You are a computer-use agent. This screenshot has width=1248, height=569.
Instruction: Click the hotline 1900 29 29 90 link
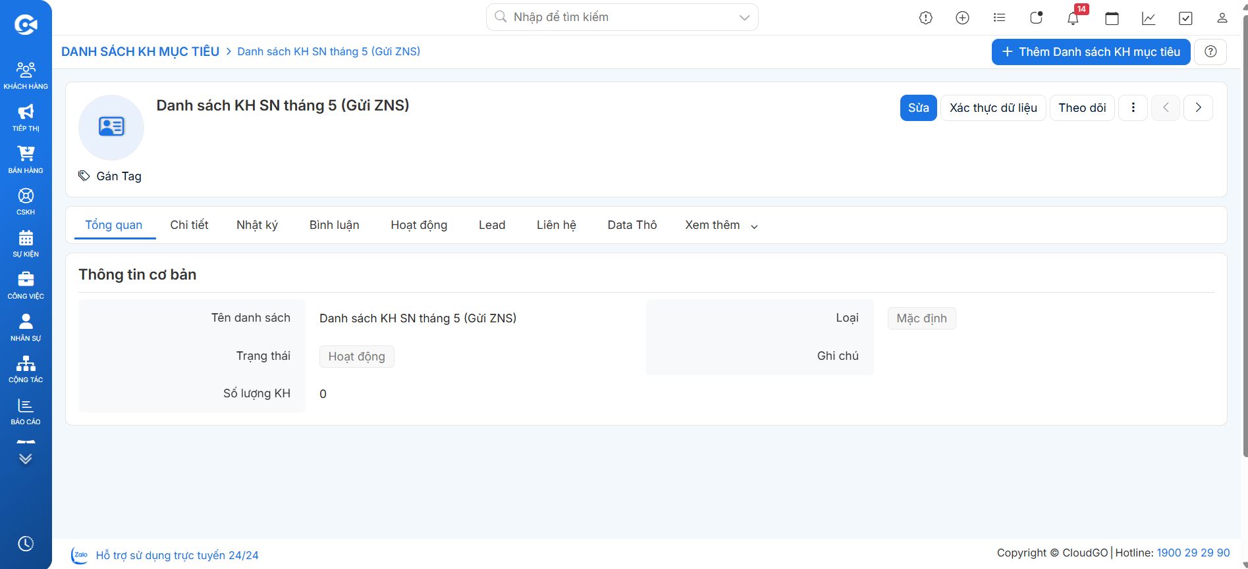1193,553
